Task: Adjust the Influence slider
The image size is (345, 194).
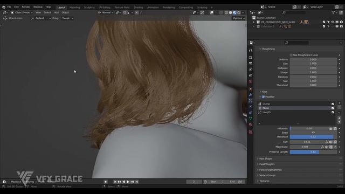Action: pos(309,128)
